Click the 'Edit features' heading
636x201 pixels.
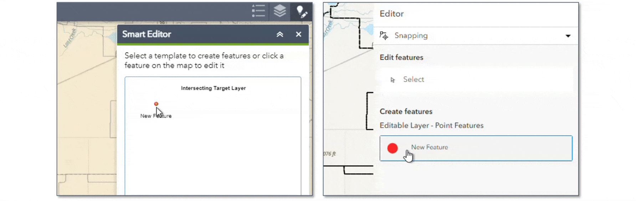pyautogui.click(x=401, y=57)
